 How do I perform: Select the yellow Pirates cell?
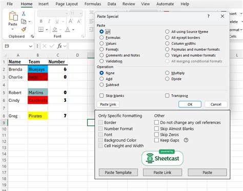(x=38, y=116)
